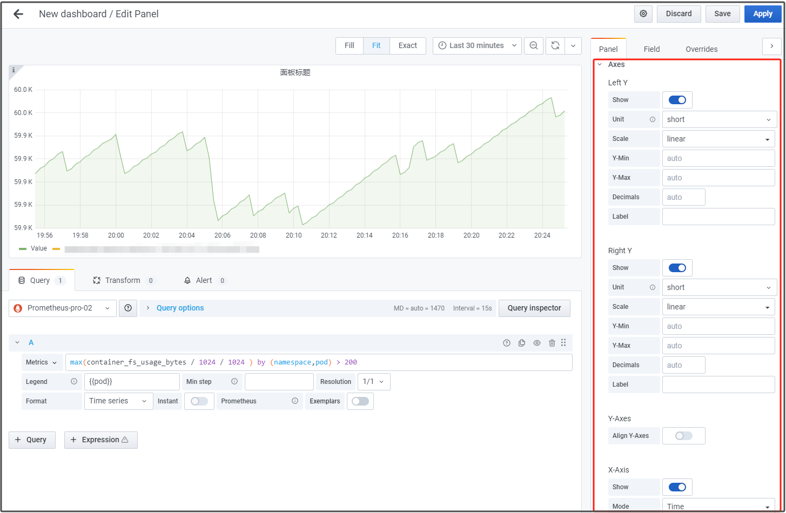Viewport: 786px width, 513px height.
Task: Enable the Exemplars switch
Action: click(x=360, y=401)
